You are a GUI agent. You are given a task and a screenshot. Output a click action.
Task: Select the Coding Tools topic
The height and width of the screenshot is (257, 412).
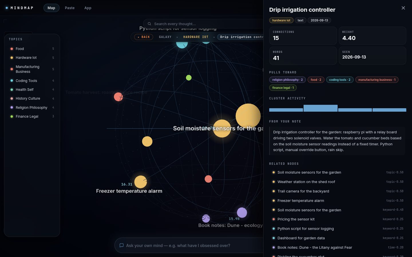point(32,81)
